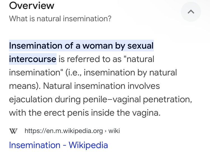Screen dimensions: 210x152
Task: Click the word Insemination in the blue title
Action: point(35,145)
